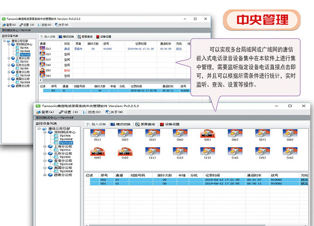The image size is (314, 226).
Task: Collapse 上海分公司 node in back window tree
Action: point(9,58)
